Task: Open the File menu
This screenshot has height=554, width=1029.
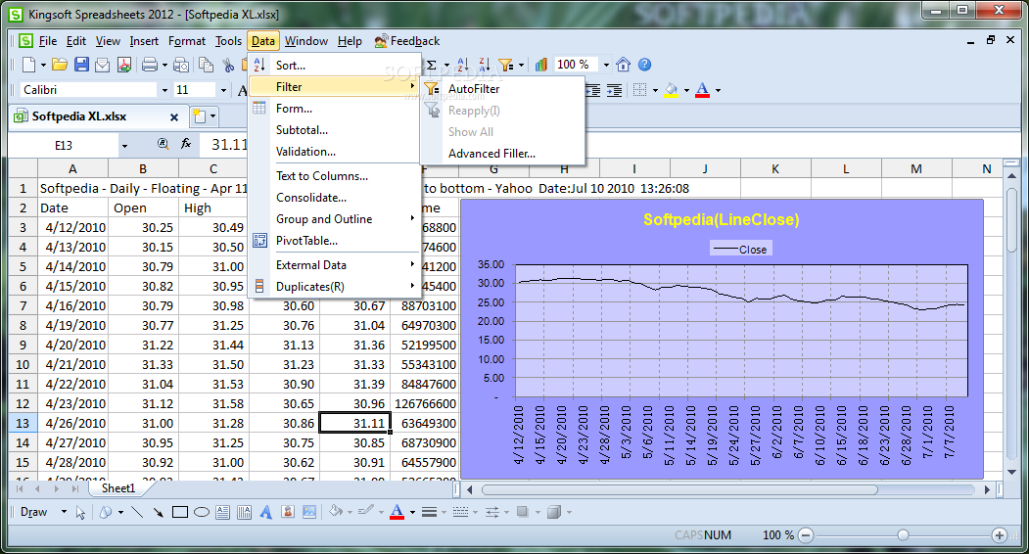Action: point(48,41)
